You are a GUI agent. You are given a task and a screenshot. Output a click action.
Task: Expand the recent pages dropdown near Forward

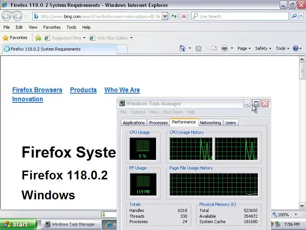pos(26,16)
